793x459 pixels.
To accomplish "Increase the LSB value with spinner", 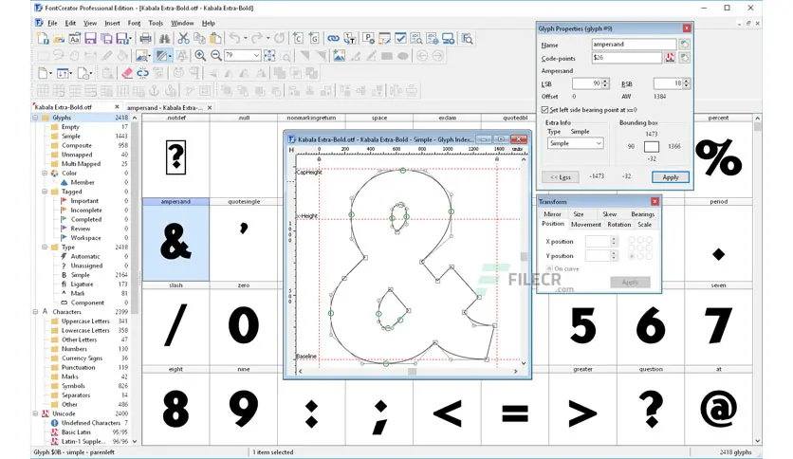I will (606, 82).
